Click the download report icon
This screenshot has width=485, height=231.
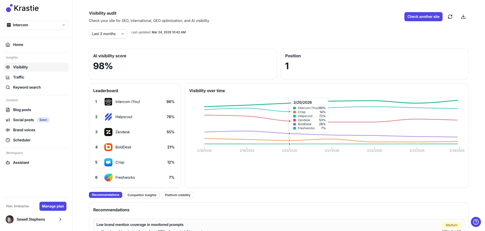pyautogui.click(x=463, y=17)
